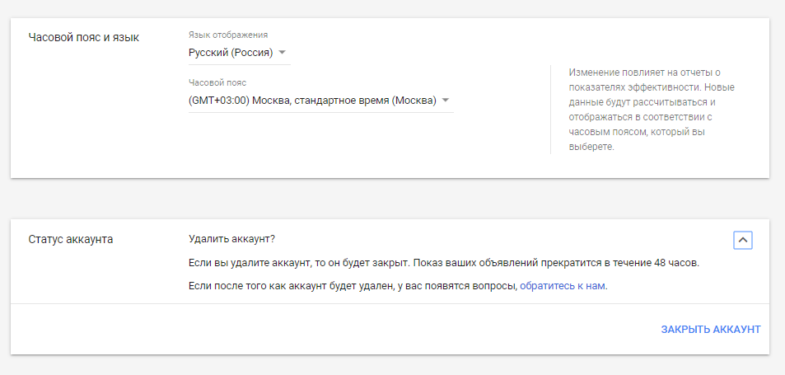Click the vertical divider beside the info note
785x375 pixels.
pos(550,110)
